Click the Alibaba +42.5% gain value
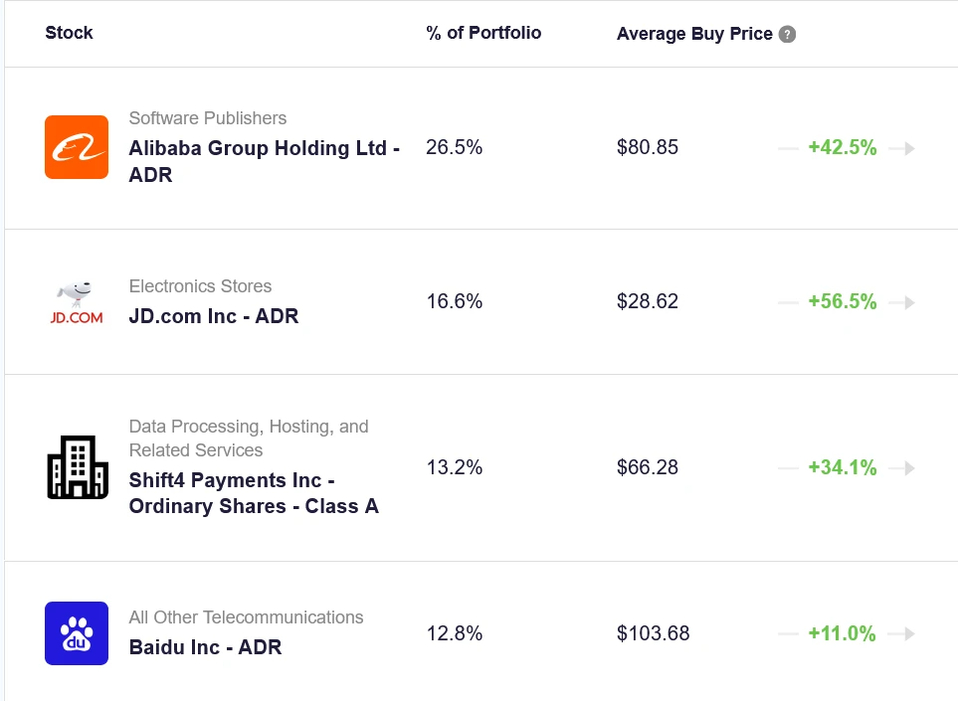 coord(842,148)
